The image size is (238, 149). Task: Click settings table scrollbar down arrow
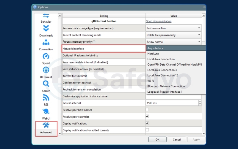204,134
